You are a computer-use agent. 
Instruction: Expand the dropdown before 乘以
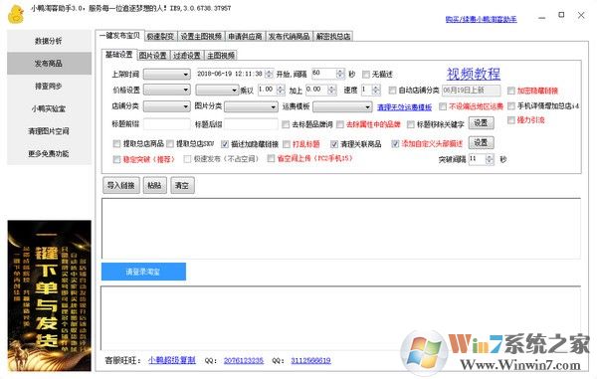click(x=217, y=90)
